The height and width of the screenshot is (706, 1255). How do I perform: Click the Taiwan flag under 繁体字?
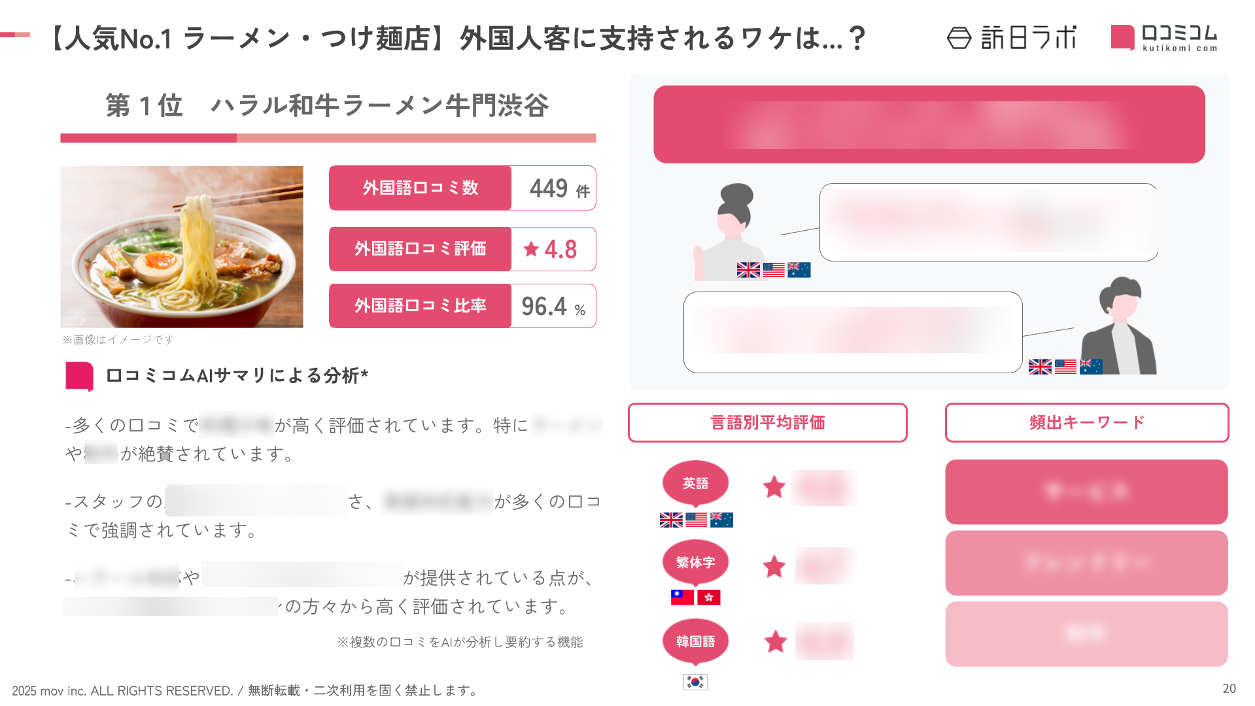pyautogui.click(x=682, y=597)
